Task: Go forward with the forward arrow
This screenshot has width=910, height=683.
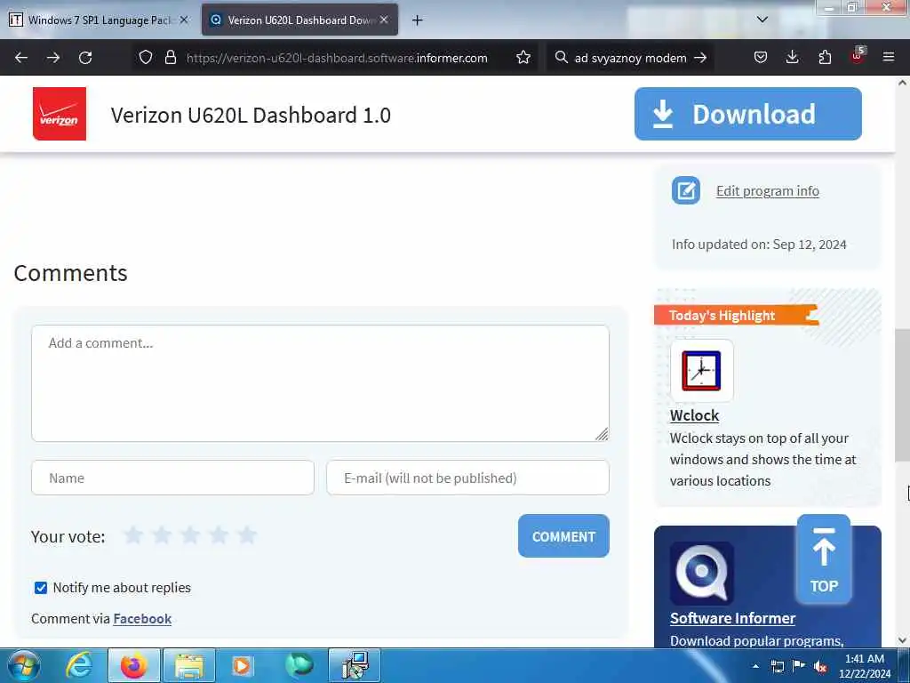Action: pyautogui.click(x=53, y=58)
